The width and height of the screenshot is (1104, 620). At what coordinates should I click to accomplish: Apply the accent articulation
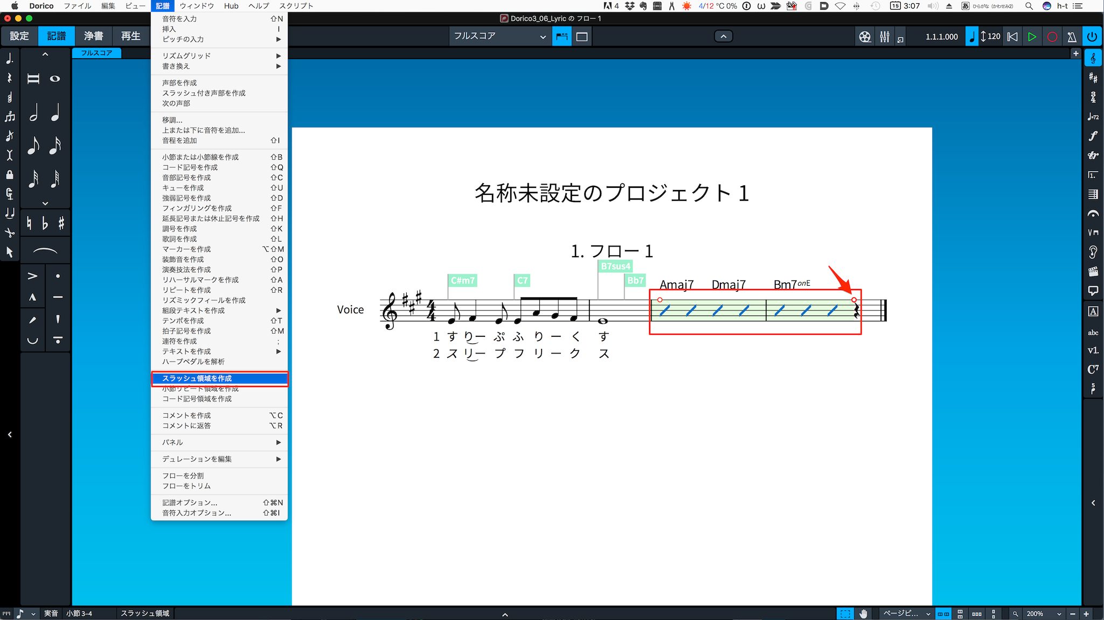33,276
